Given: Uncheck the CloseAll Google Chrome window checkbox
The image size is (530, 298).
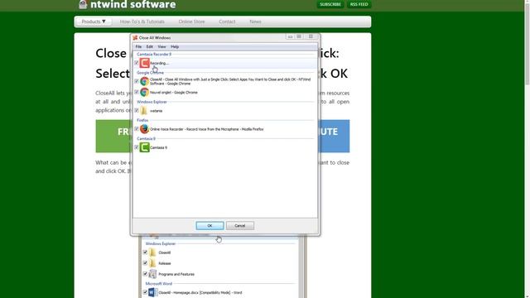Looking at the screenshot, I should pos(137,81).
